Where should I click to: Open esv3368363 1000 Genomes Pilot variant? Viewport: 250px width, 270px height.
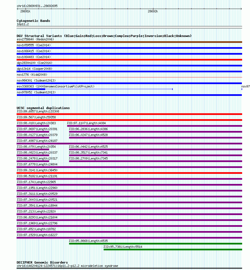(x=56, y=86)
